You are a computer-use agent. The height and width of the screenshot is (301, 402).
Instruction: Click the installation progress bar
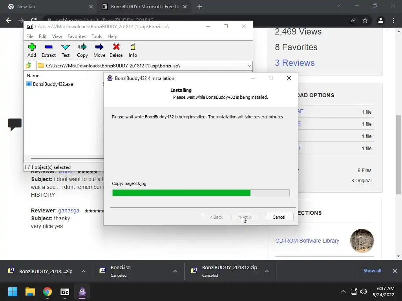click(201, 193)
